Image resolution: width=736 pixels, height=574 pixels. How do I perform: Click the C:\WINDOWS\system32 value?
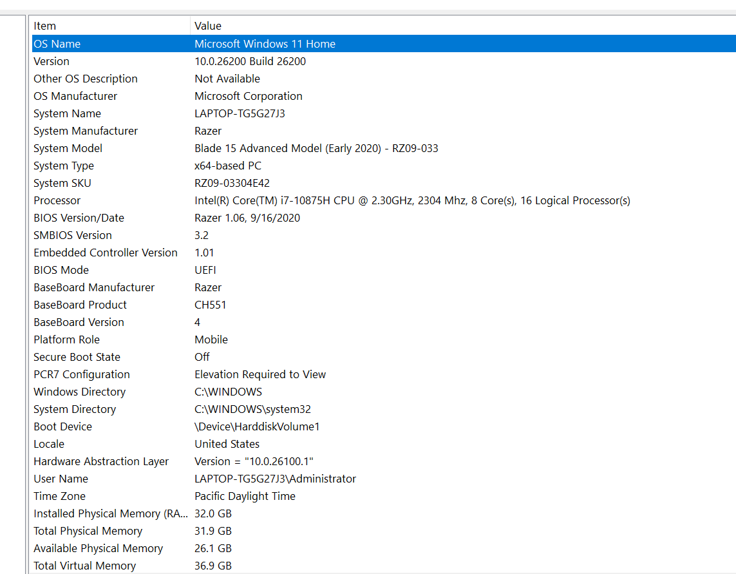tap(252, 408)
